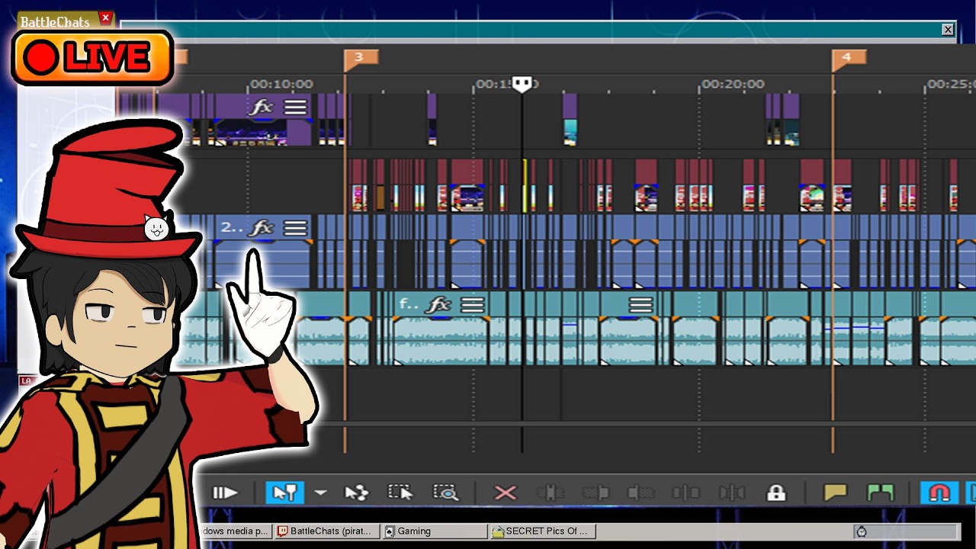Click timeline marker 3 flag
The image size is (976, 549).
tap(360, 59)
